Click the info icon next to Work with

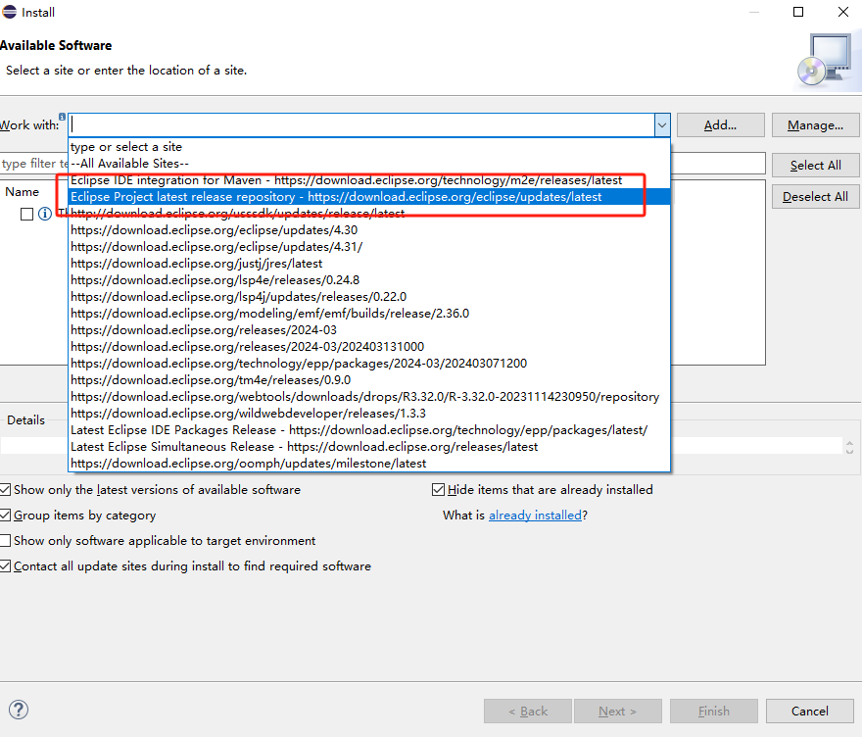[x=63, y=117]
